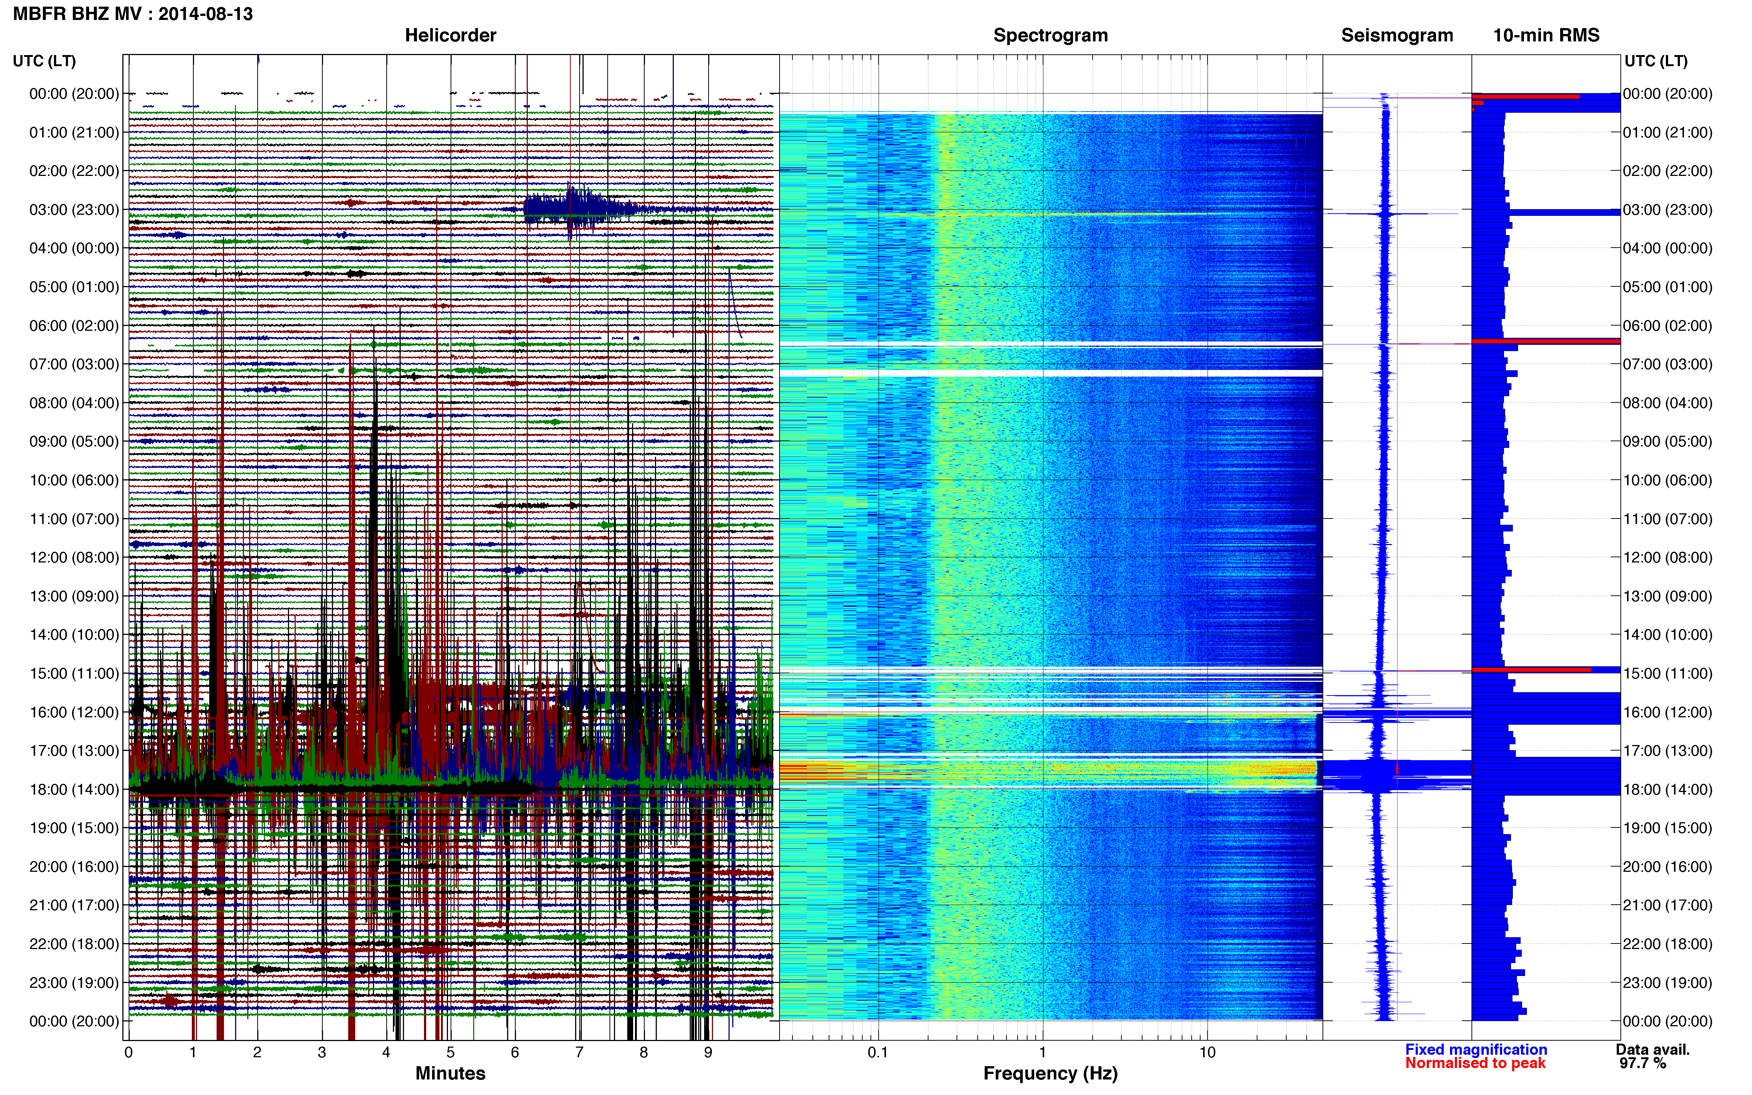This screenshot has height=1095, width=1752.
Task: Click left axis label '18:00 (14:00)'
Action: tap(74, 789)
